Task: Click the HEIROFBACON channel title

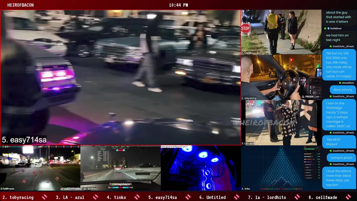Action: [x=20, y=5]
